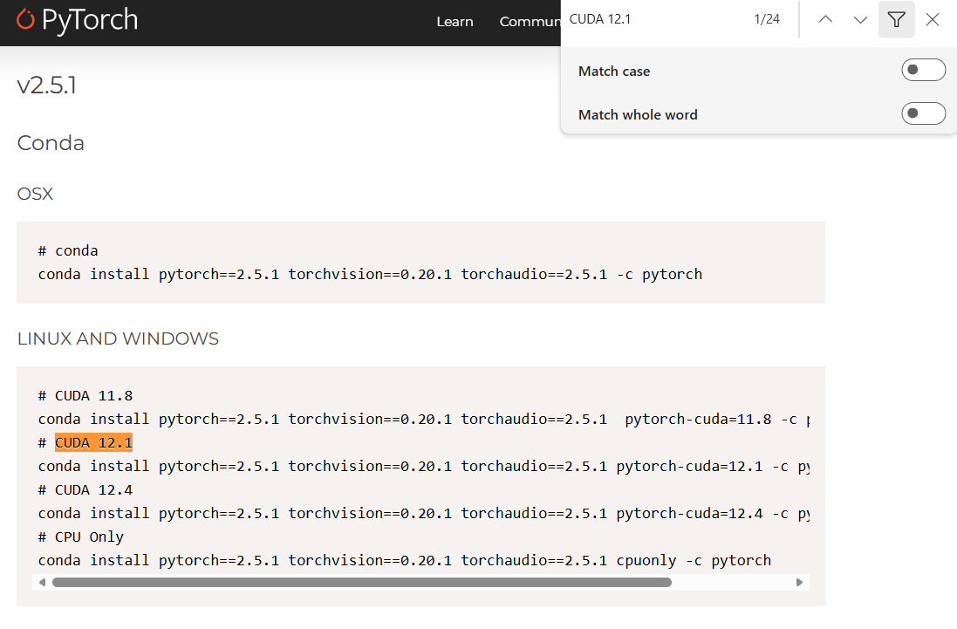Enable the Match case toggle
Viewport: 957px width, 629px height.
[924, 70]
